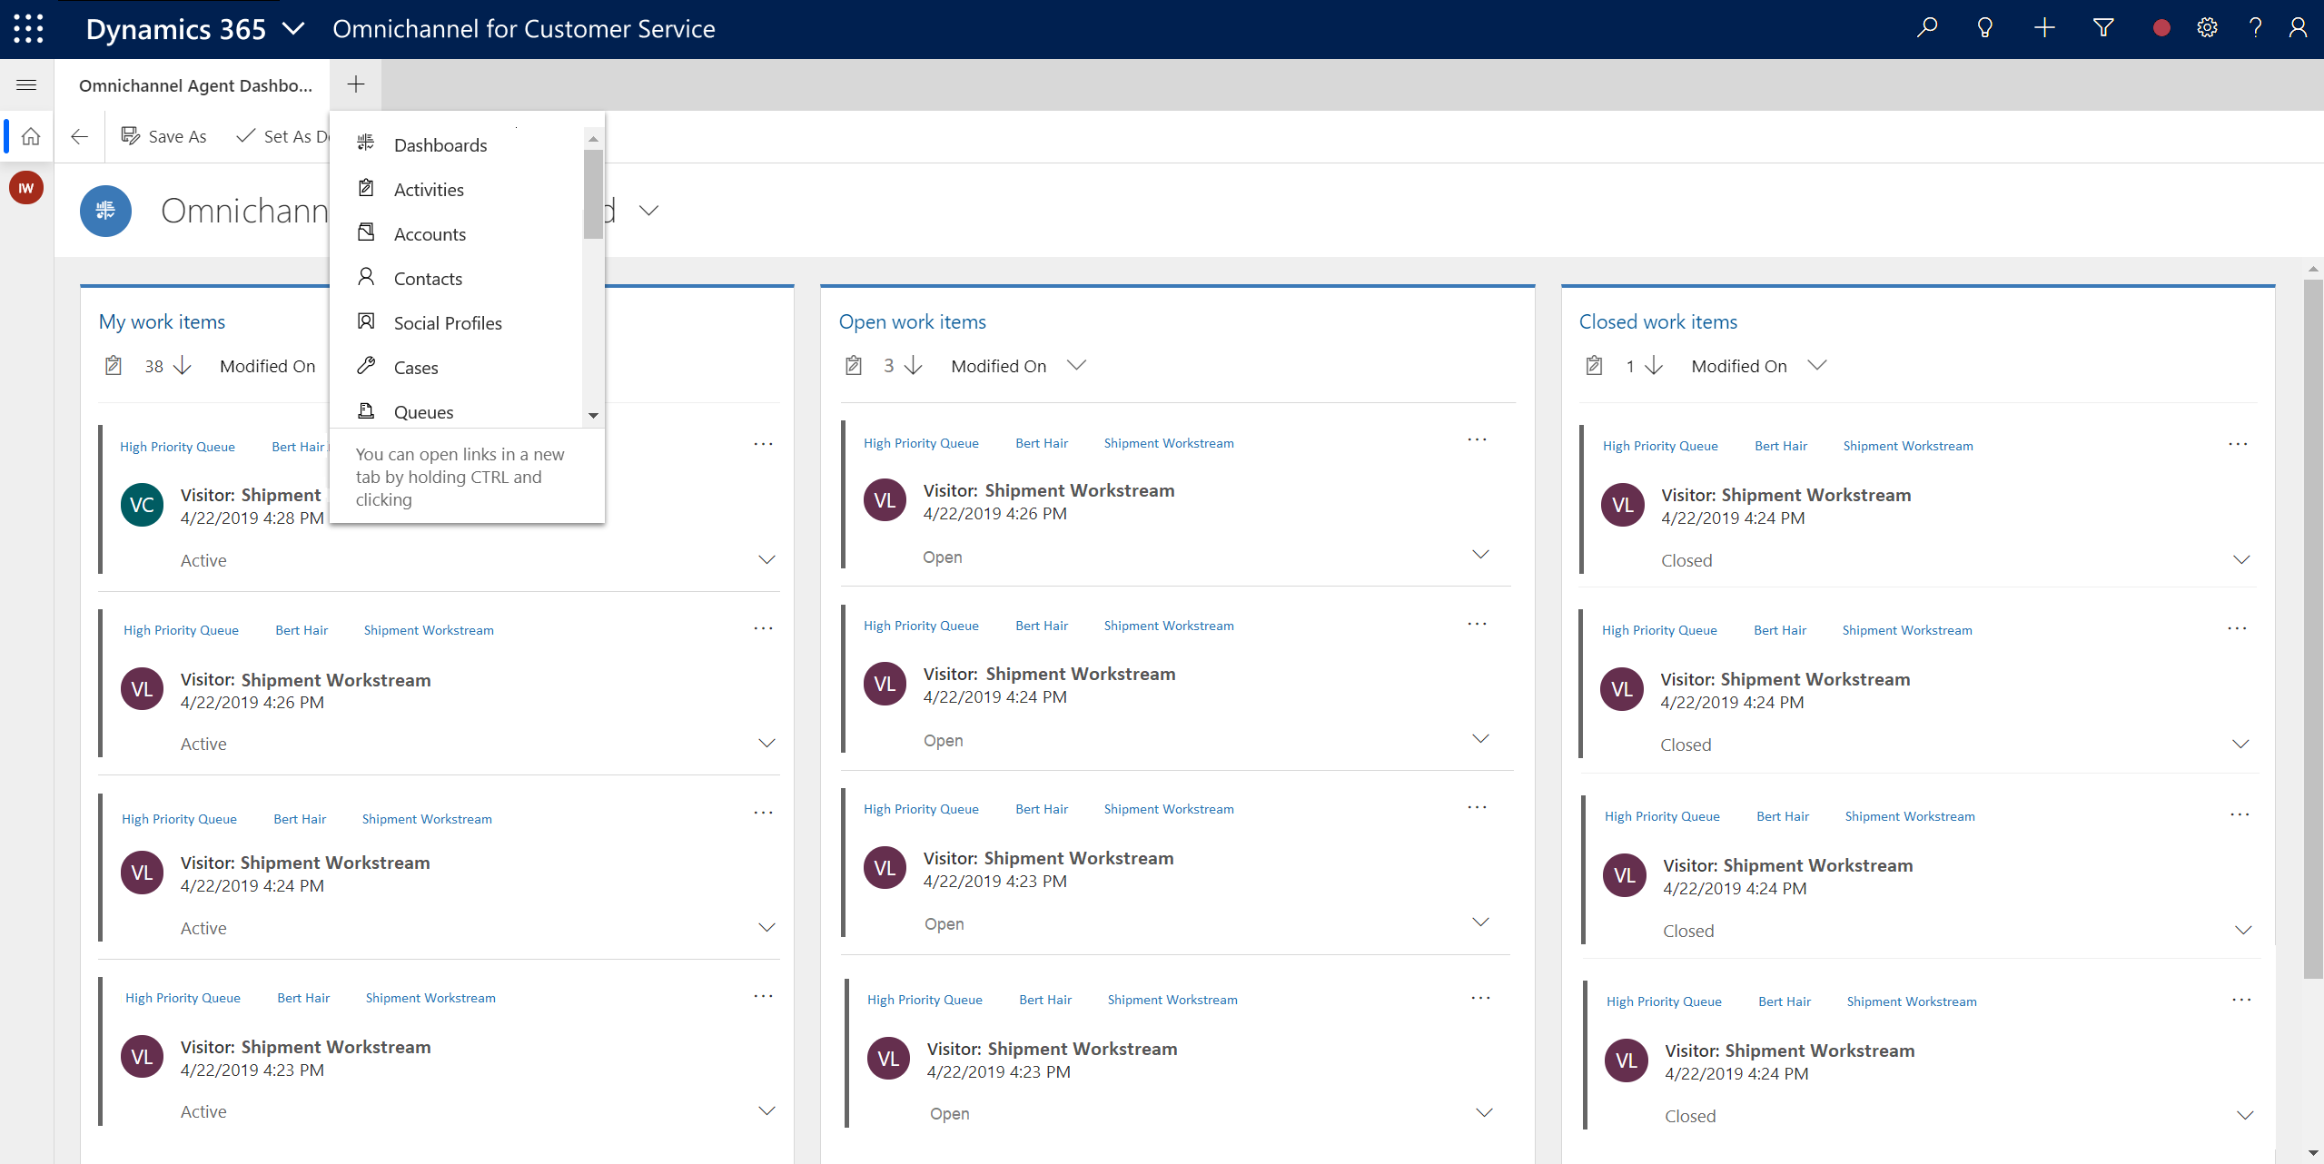This screenshot has height=1164, width=2324.
Task: Expand the first Open Work Items entry
Action: point(1482,558)
